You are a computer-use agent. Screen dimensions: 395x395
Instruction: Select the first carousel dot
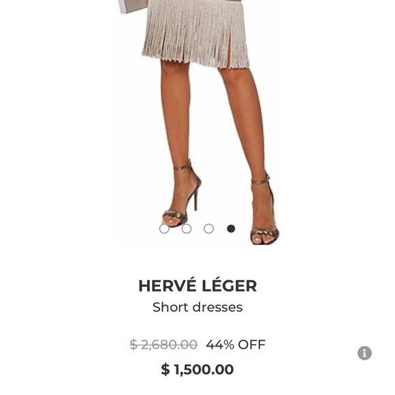coord(164,229)
